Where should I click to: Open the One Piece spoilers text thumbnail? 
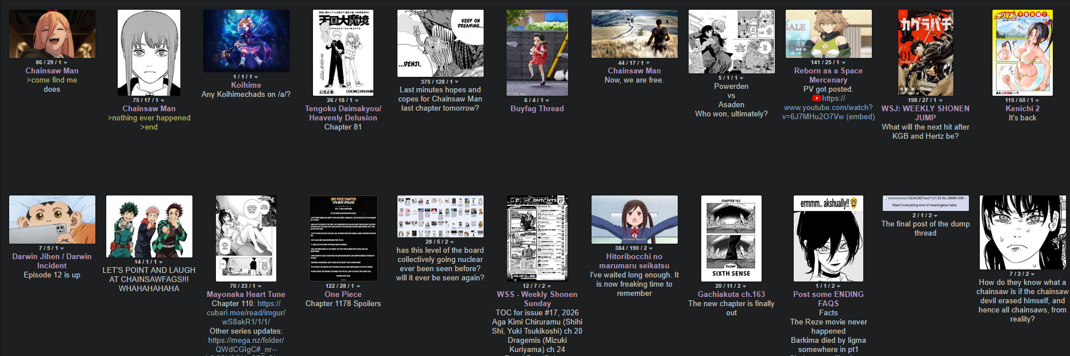click(x=343, y=238)
